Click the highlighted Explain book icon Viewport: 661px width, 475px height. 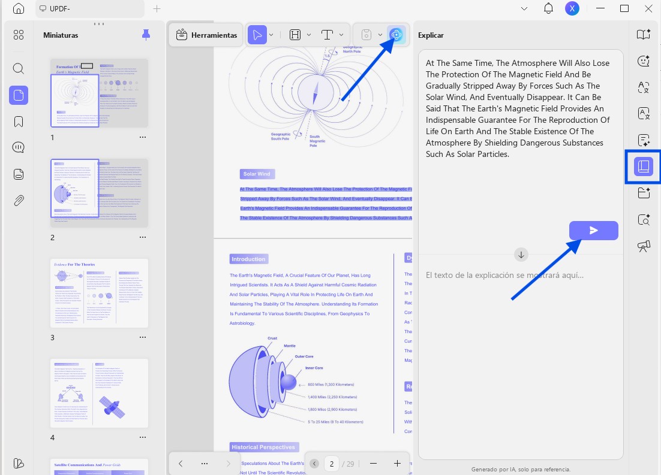(x=643, y=167)
